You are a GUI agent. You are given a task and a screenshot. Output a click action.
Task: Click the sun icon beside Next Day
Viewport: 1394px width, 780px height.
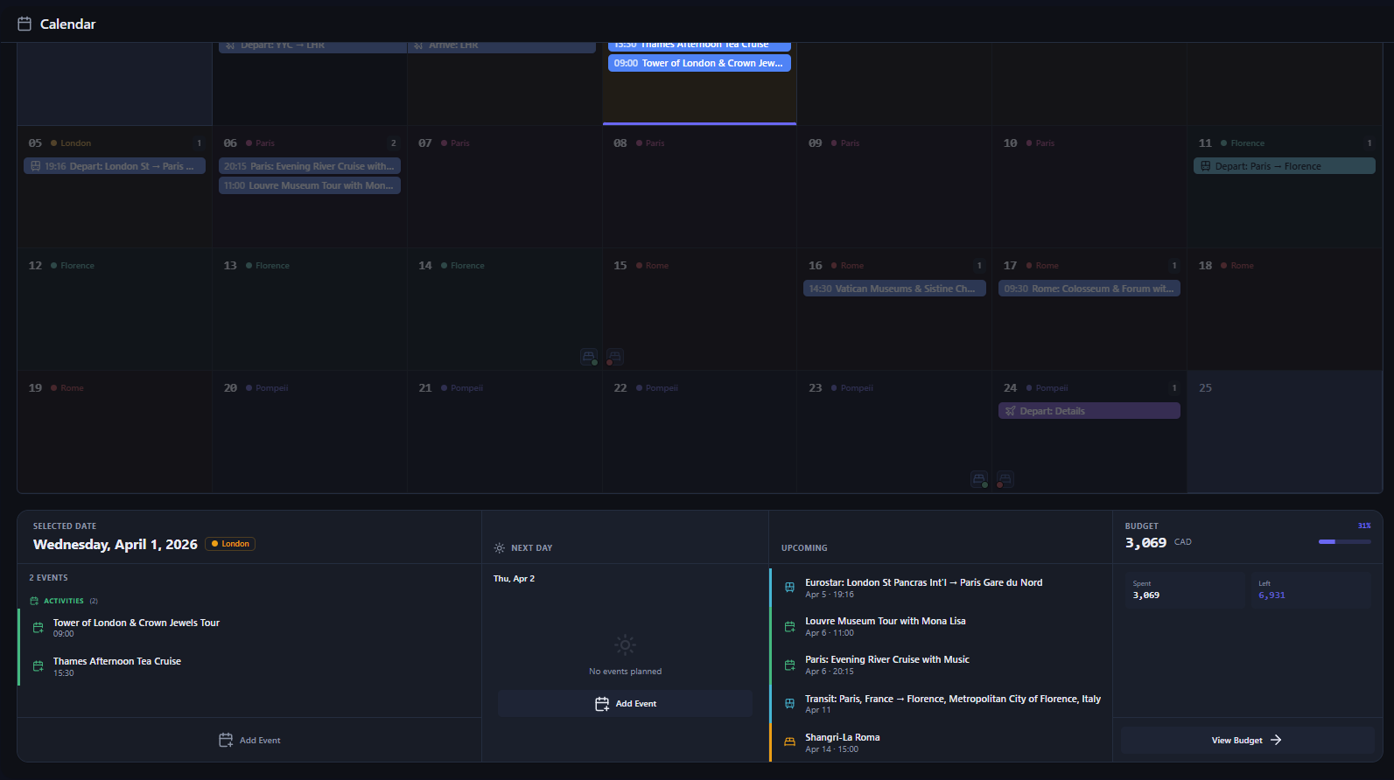pyautogui.click(x=500, y=548)
